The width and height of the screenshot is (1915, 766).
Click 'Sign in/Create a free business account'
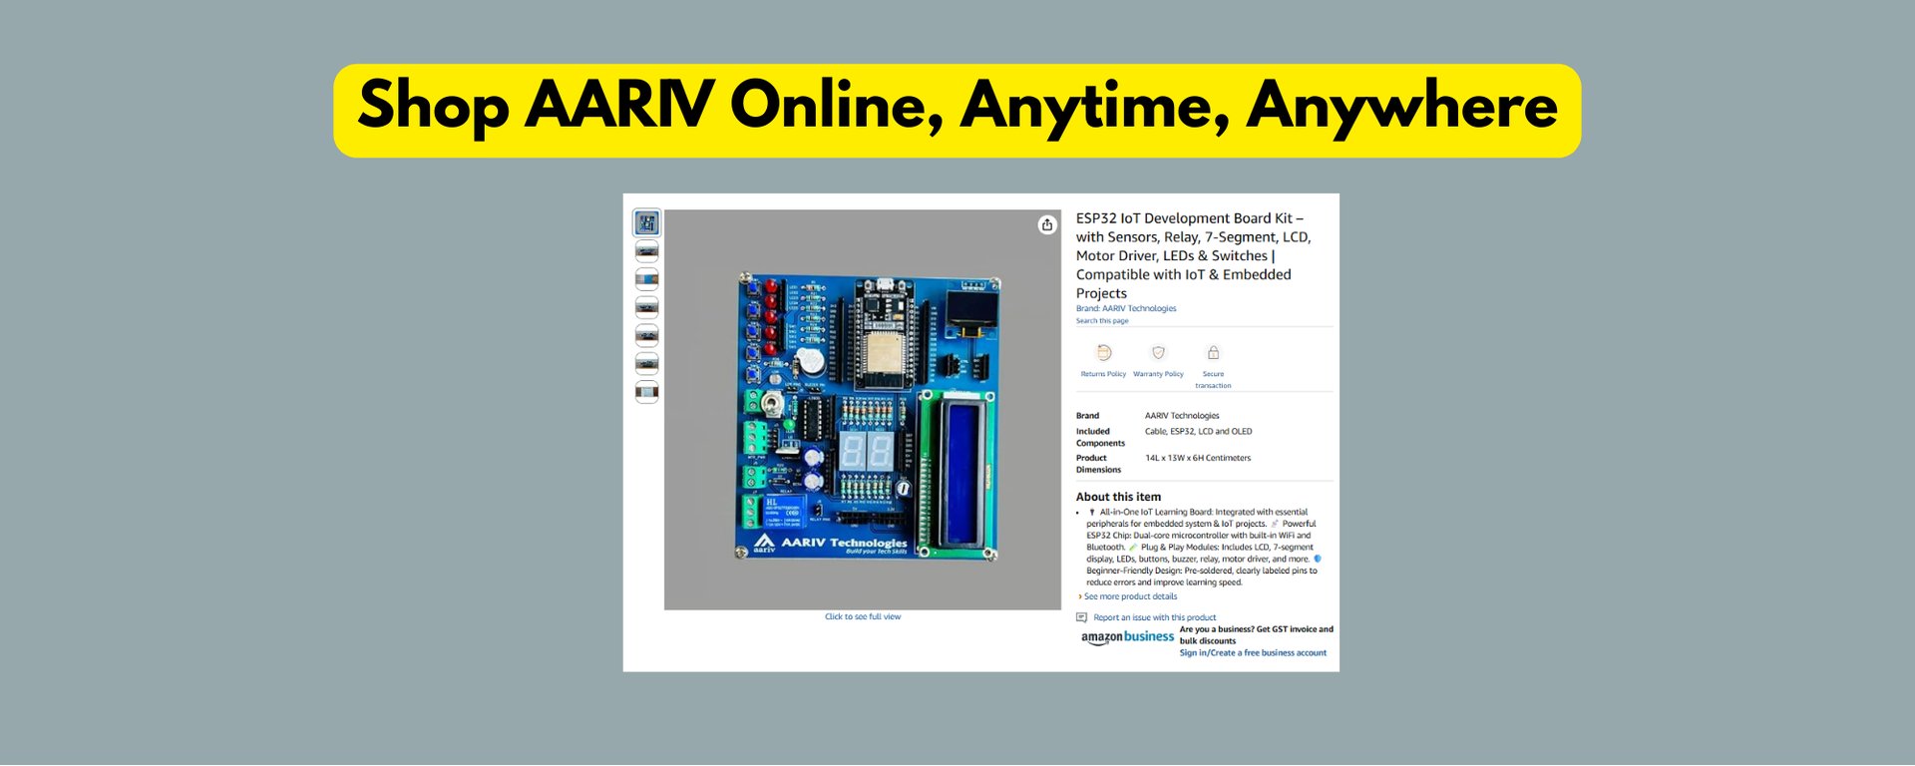coord(1253,653)
